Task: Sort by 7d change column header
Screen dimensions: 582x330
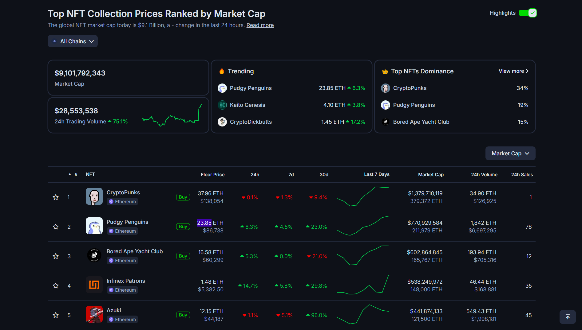Action: [291, 174]
